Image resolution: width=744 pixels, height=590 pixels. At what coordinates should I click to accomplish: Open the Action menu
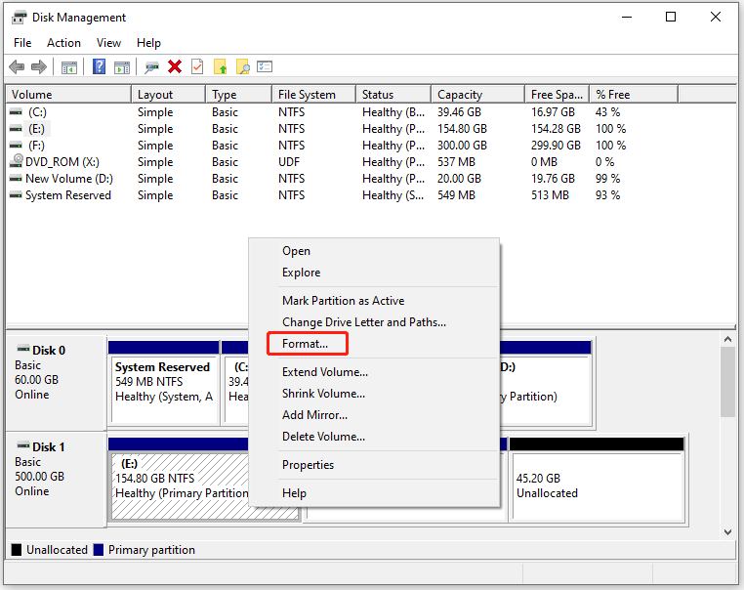pos(63,43)
